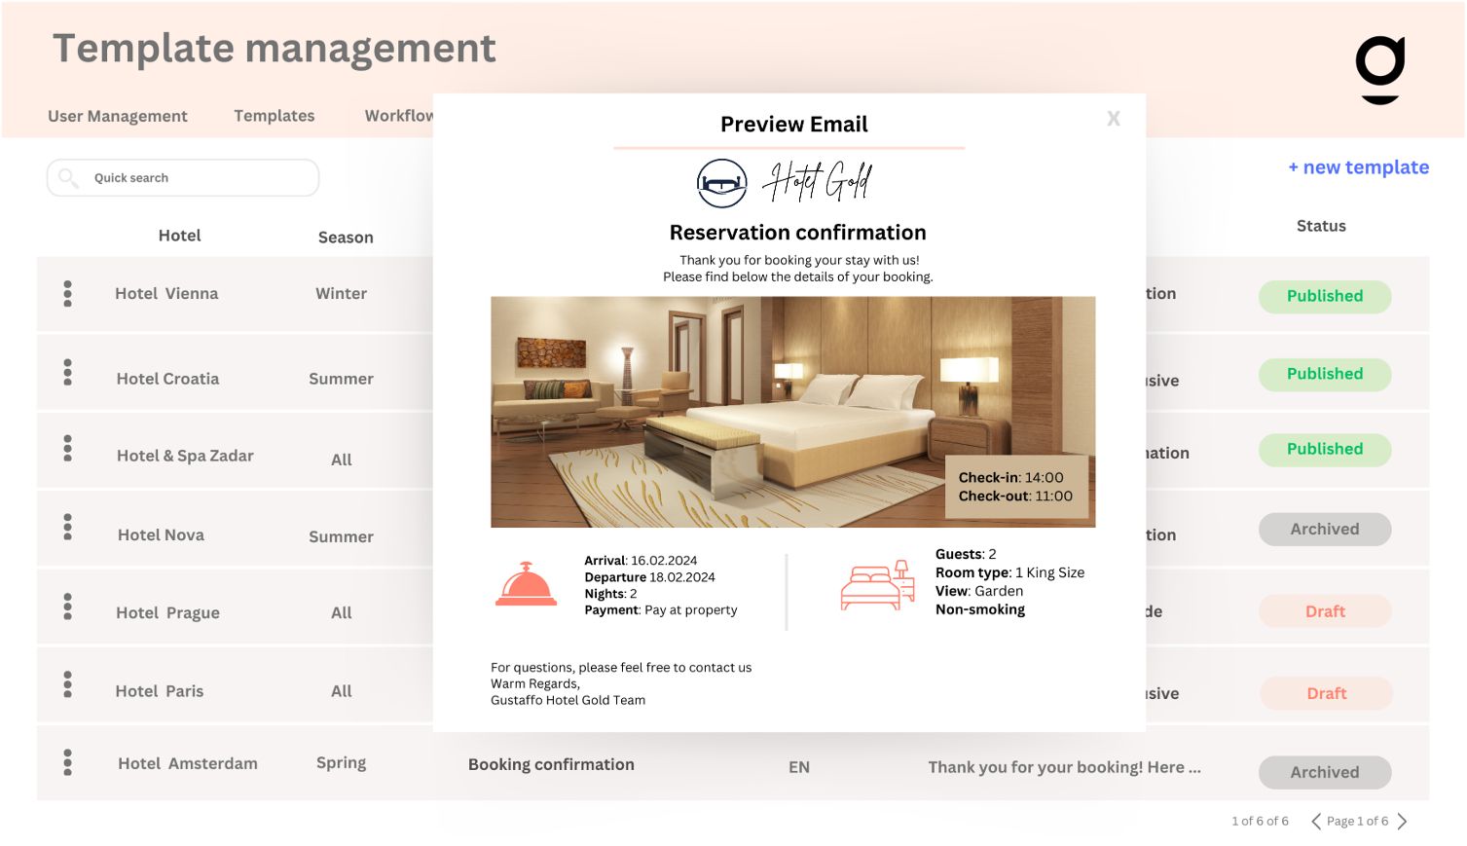The height and width of the screenshot is (846, 1467).
Task: Click the Published status of Hotel Croatia
Action: point(1325,374)
